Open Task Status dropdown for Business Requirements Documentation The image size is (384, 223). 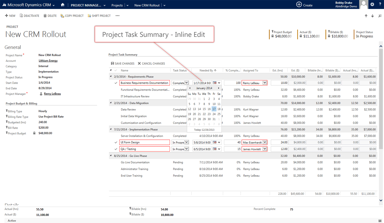coord(187,83)
